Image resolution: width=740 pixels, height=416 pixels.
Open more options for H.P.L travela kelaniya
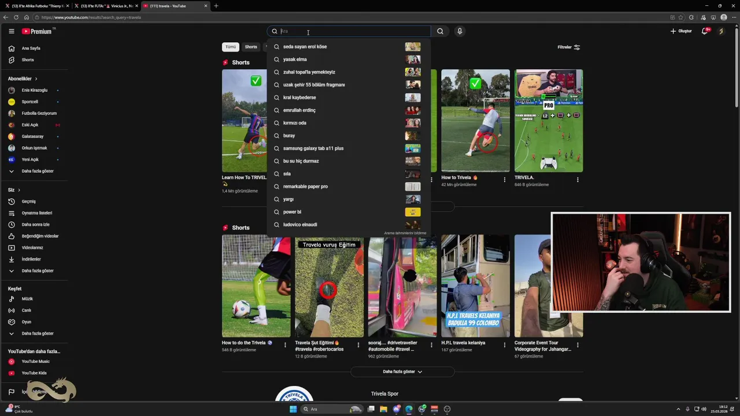pyautogui.click(x=505, y=345)
